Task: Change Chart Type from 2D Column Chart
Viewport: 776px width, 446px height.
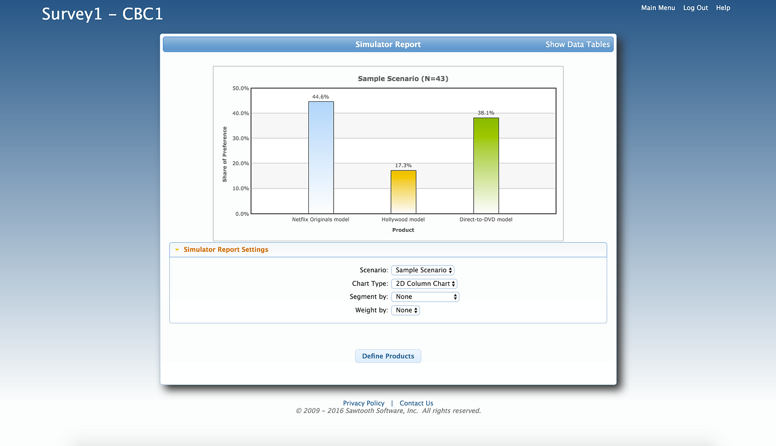Action: click(424, 284)
